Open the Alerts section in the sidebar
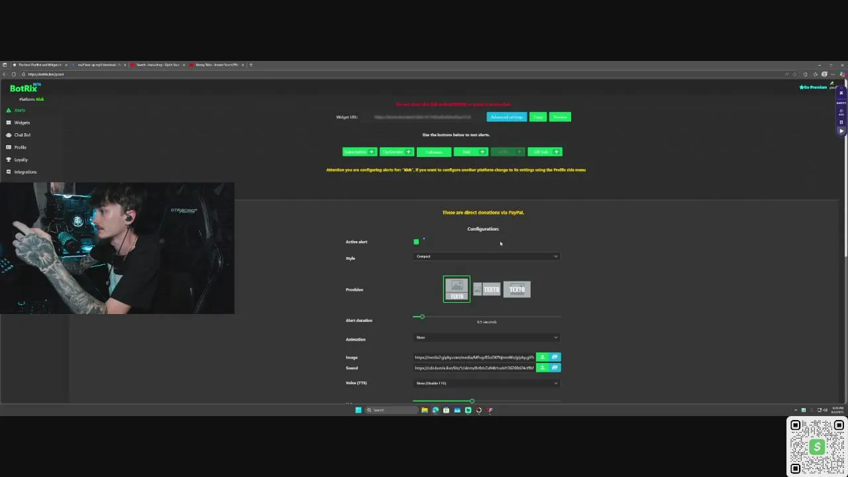 [19, 110]
